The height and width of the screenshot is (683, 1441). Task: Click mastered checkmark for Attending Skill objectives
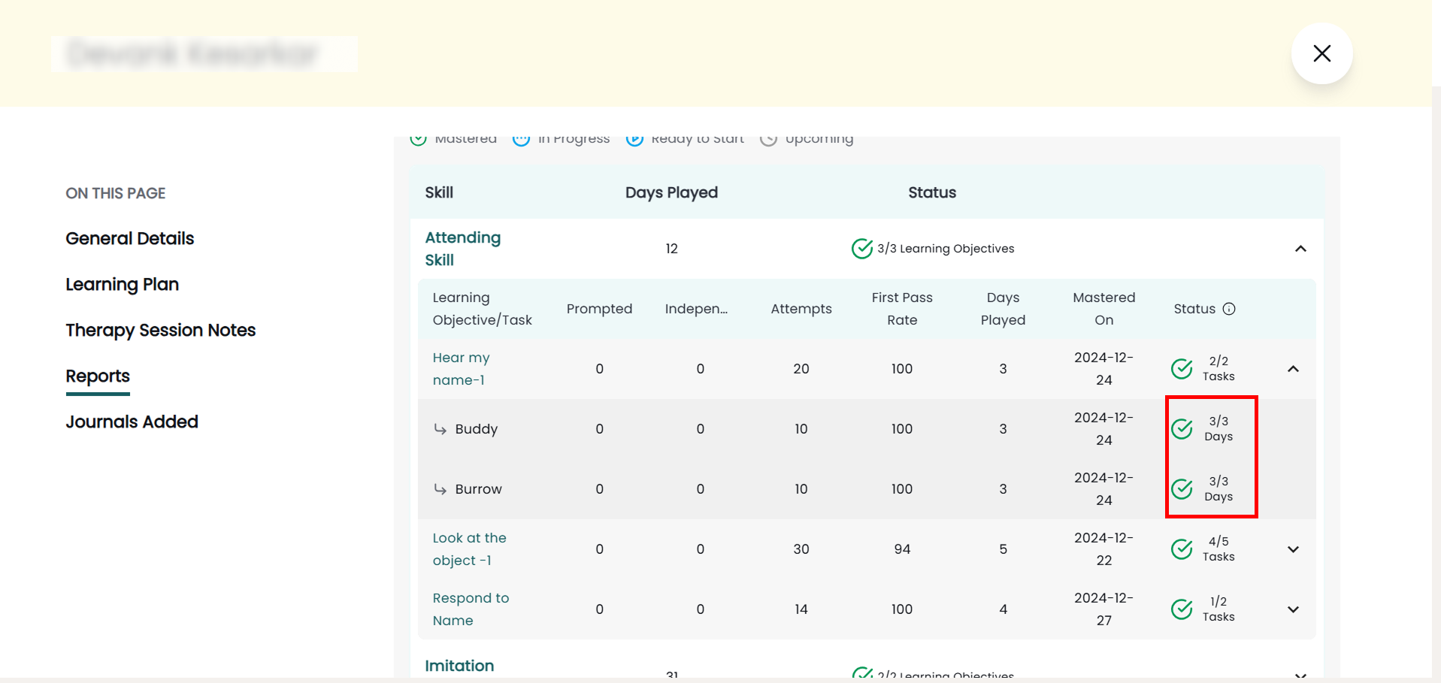pyautogui.click(x=861, y=248)
